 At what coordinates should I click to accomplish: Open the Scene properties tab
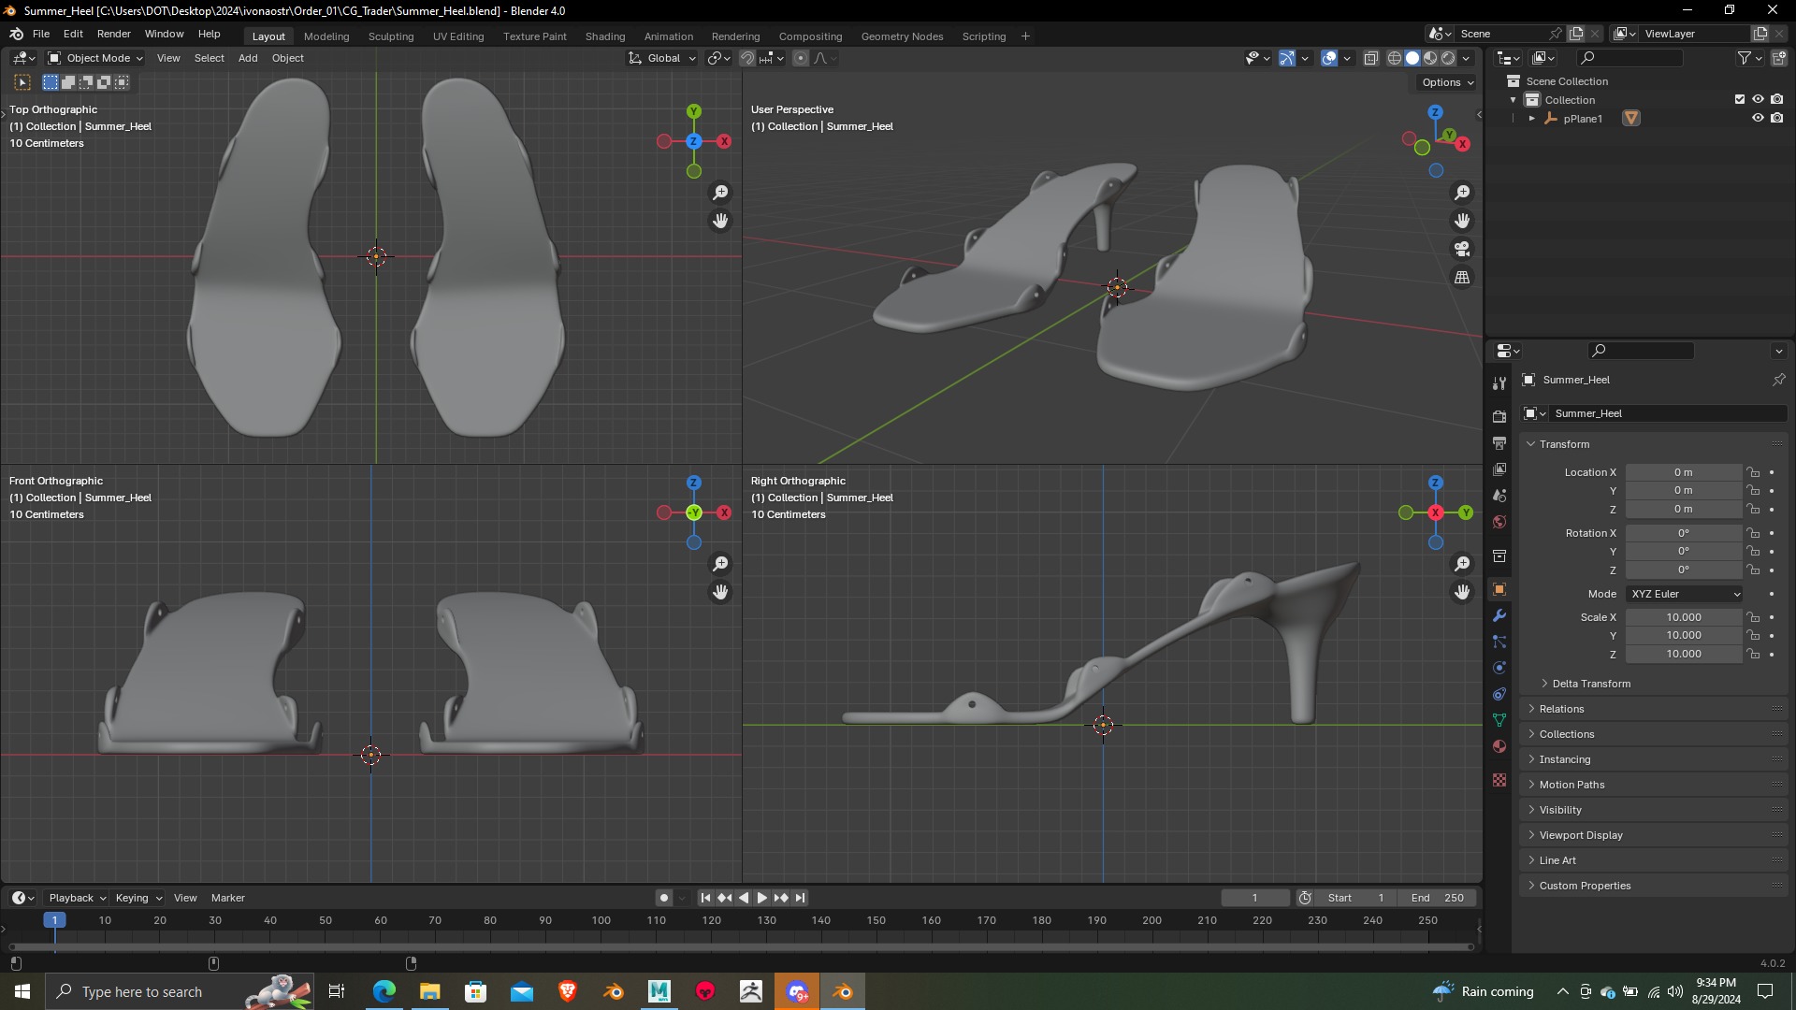coord(1499,495)
